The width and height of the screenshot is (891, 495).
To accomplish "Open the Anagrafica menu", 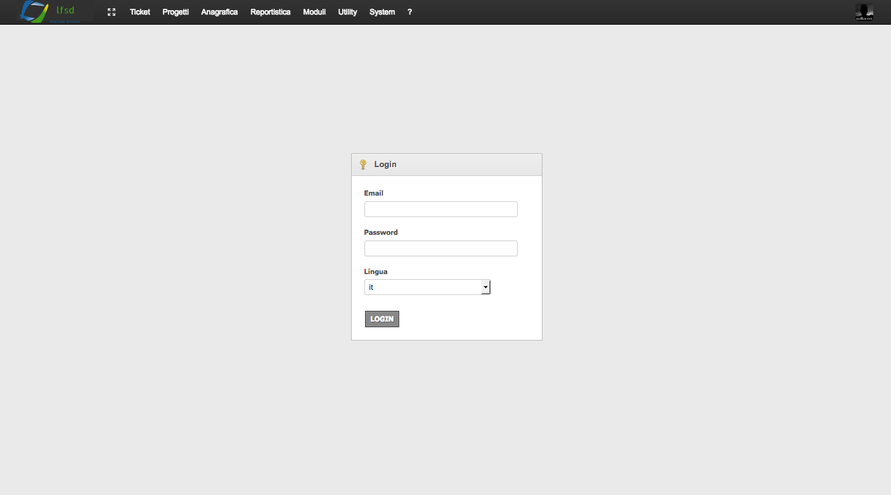I will (219, 11).
